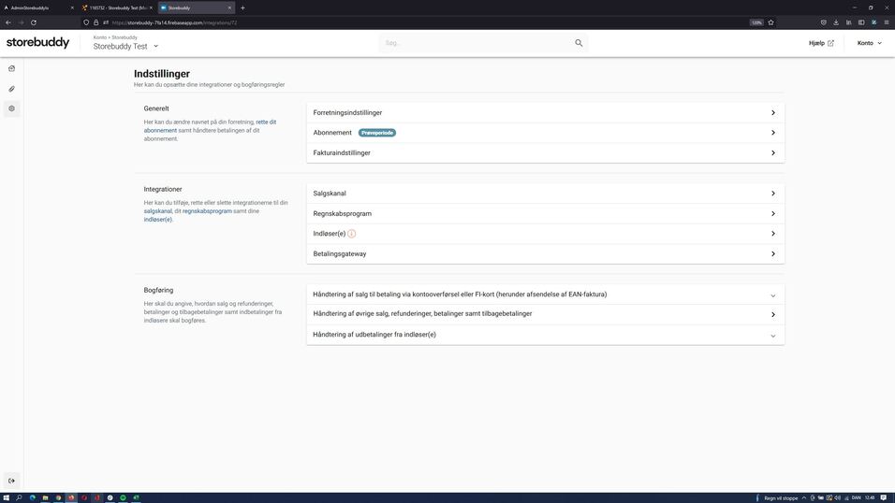Expand the Storebuddy Test store dropdown
This screenshot has width=895, height=503.
(x=155, y=46)
